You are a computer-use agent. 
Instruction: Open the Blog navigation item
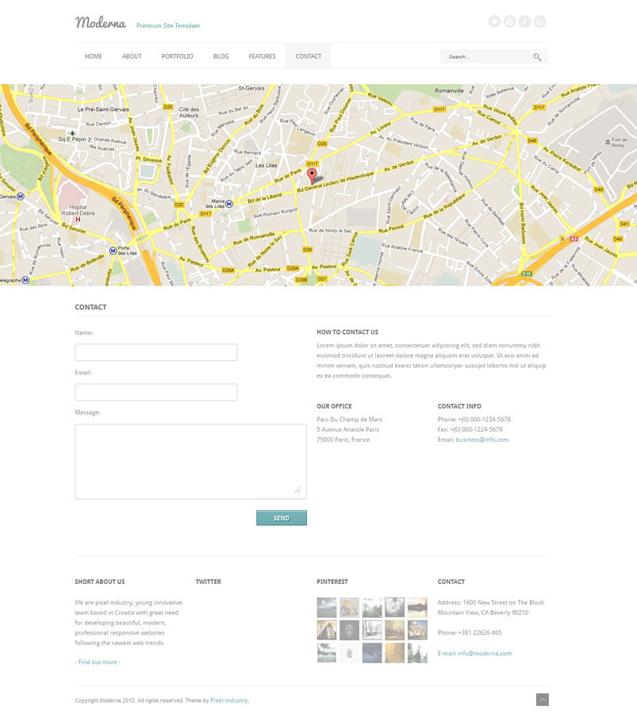point(221,56)
